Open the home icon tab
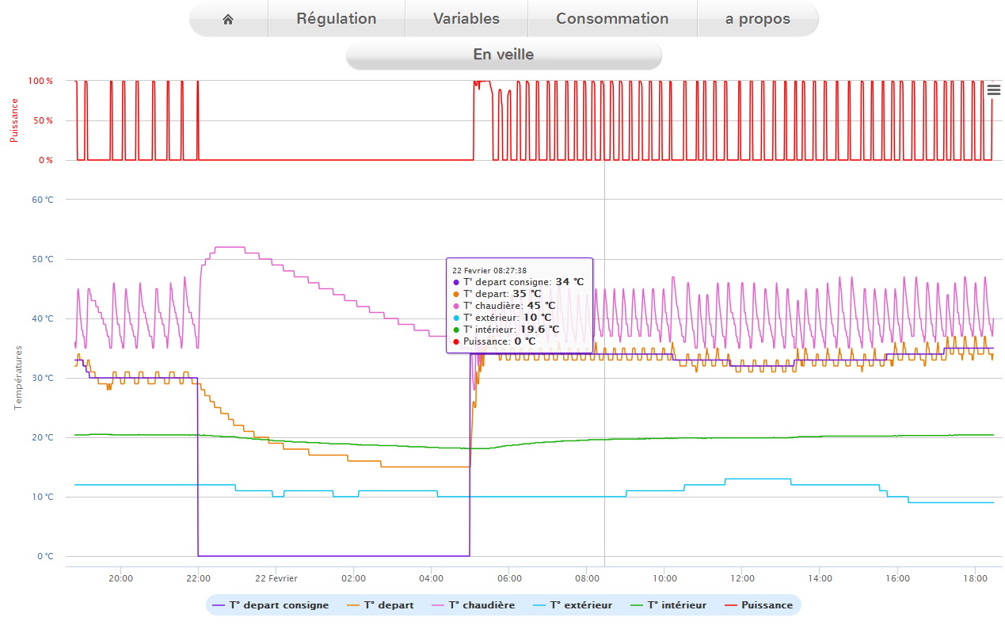The width and height of the screenshot is (1005, 629). (228, 19)
